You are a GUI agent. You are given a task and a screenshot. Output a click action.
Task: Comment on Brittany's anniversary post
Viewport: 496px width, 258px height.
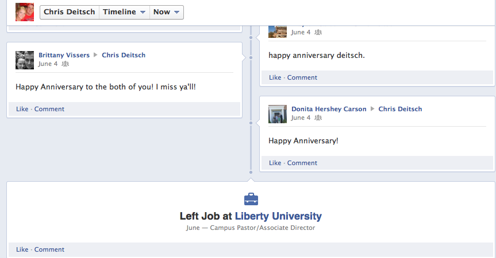[x=49, y=109]
